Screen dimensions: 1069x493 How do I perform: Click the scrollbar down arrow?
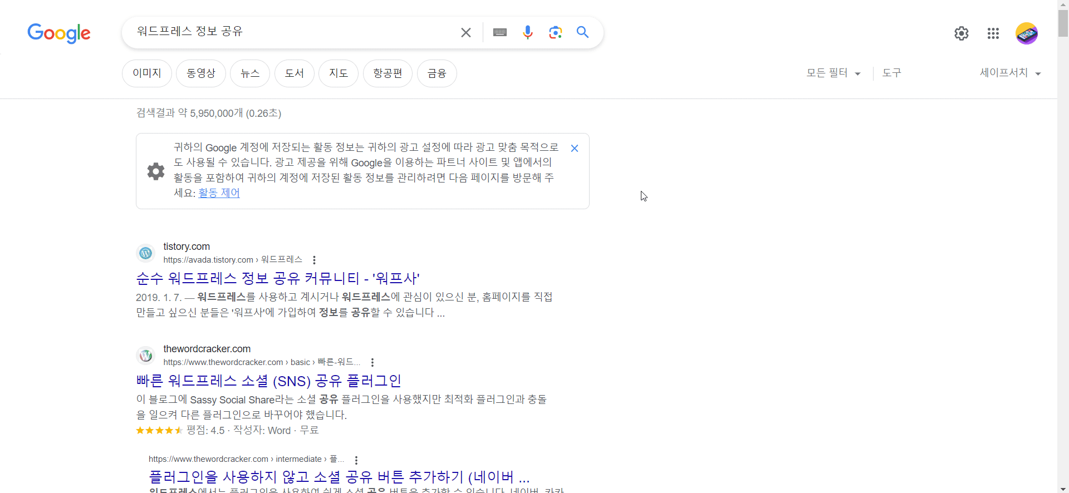[x=1063, y=489]
